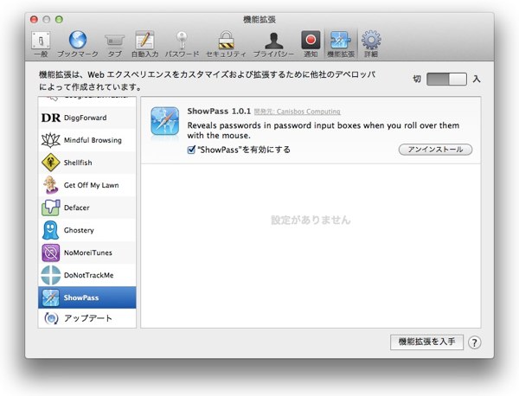Image resolution: width=519 pixels, height=396 pixels.
Task: Click the Mindful Browsing label text
Action: 93,140
